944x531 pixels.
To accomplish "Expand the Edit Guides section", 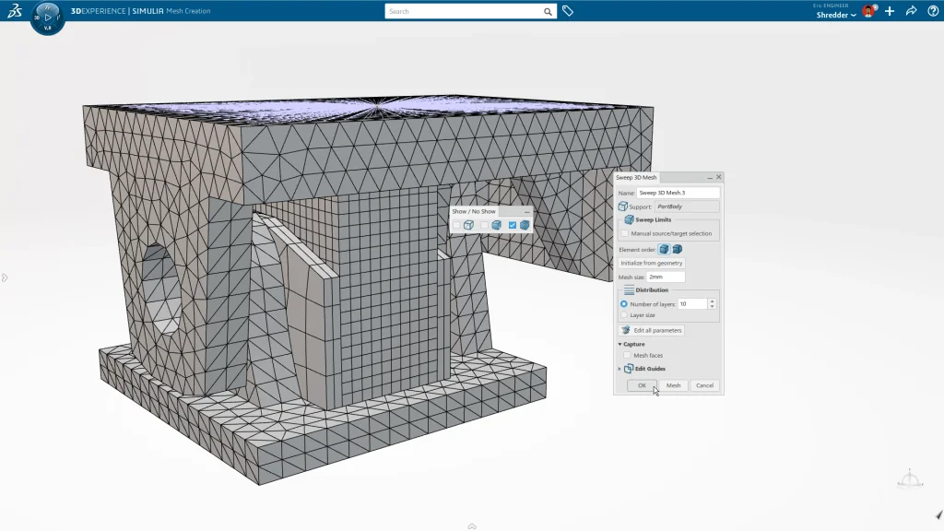I will click(620, 369).
